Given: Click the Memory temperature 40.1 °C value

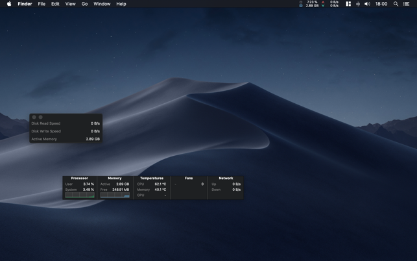Looking at the screenshot, I should [x=160, y=190].
